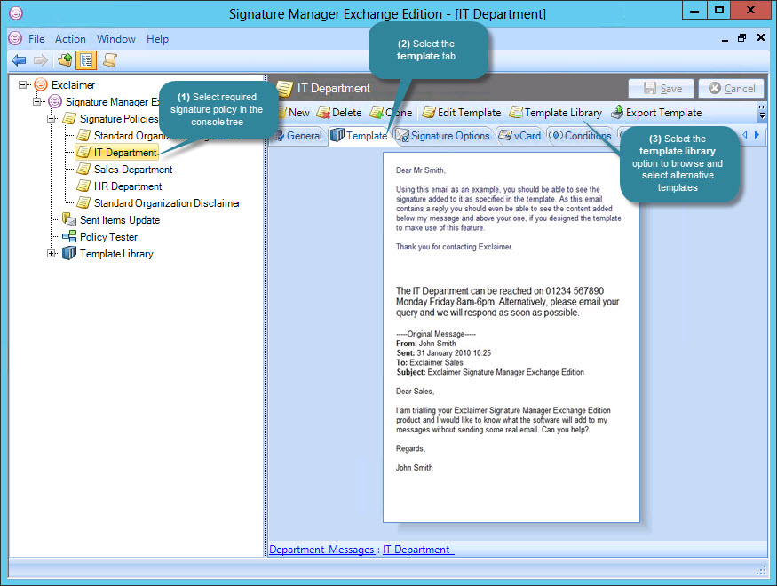Follow the IT Department link at the bottom
This screenshot has width=777, height=586.
(417, 550)
